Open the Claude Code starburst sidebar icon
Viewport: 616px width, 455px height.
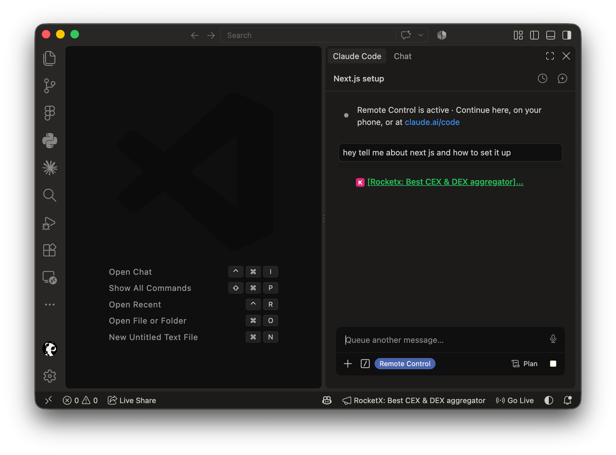coord(49,168)
